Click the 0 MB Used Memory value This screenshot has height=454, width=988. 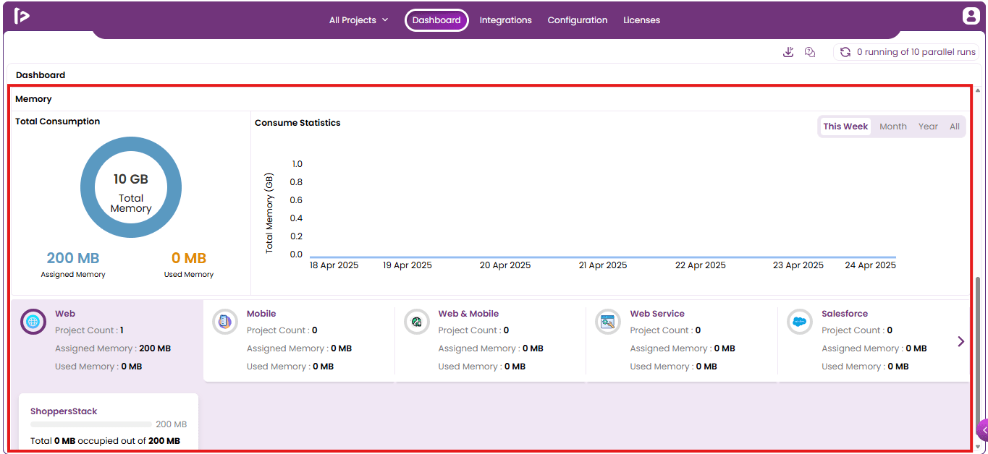point(189,258)
